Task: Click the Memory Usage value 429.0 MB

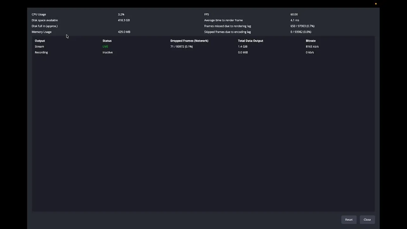Action: 124,32
